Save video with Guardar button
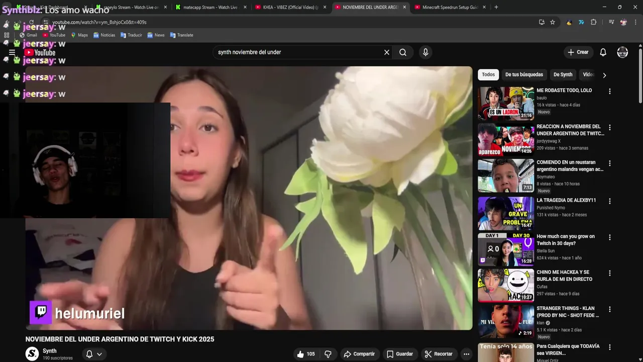643x362 pixels. click(400, 354)
